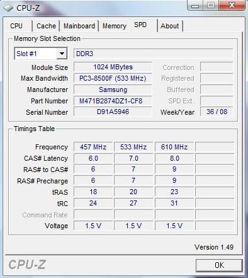Open the Slot #1 dropdown arrow

(x=62, y=54)
